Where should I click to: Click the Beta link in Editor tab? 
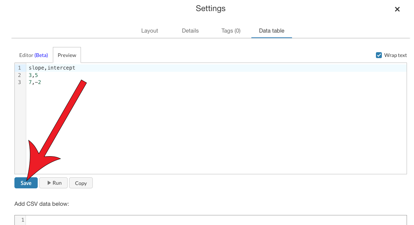(x=41, y=55)
